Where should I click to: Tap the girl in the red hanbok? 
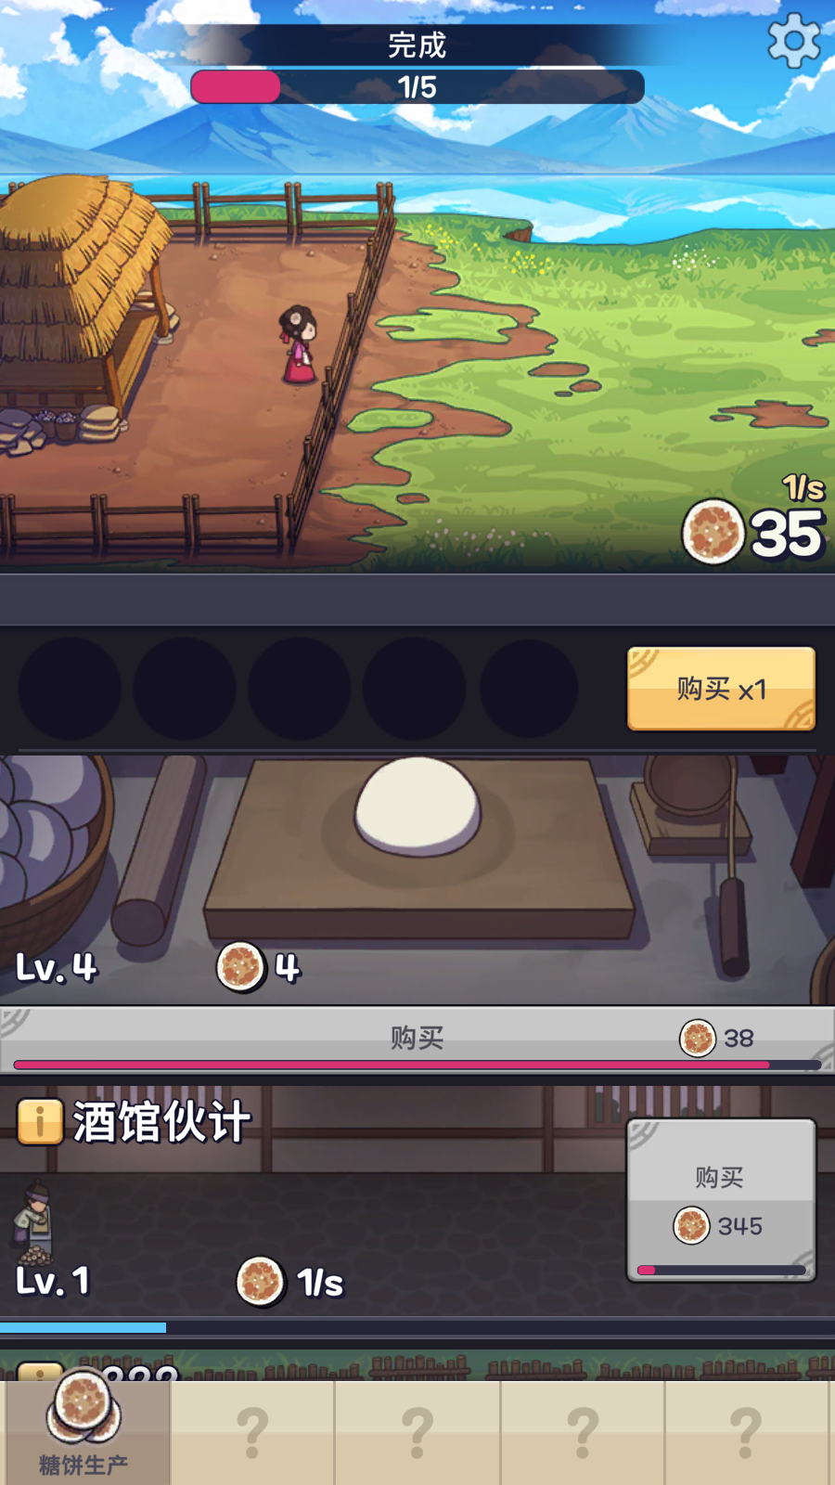pyautogui.click(x=299, y=344)
